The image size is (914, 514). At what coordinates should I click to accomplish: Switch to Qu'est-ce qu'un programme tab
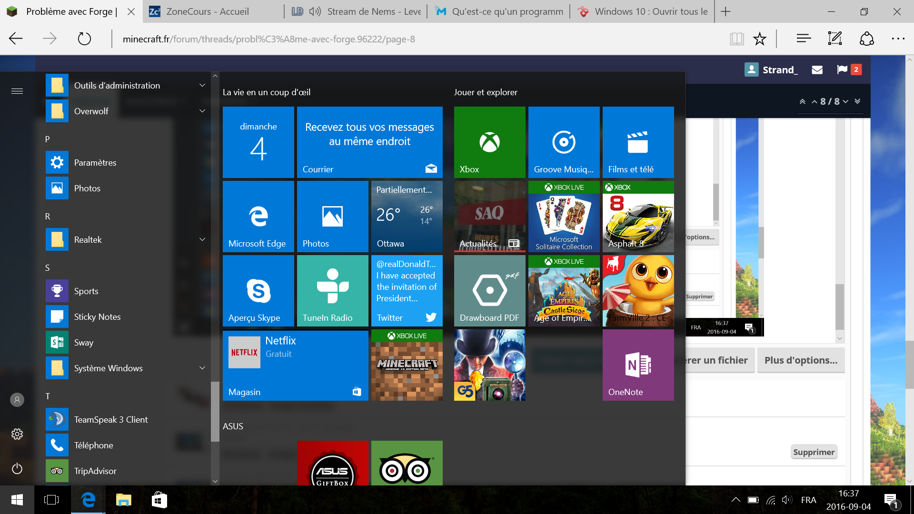(499, 11)
